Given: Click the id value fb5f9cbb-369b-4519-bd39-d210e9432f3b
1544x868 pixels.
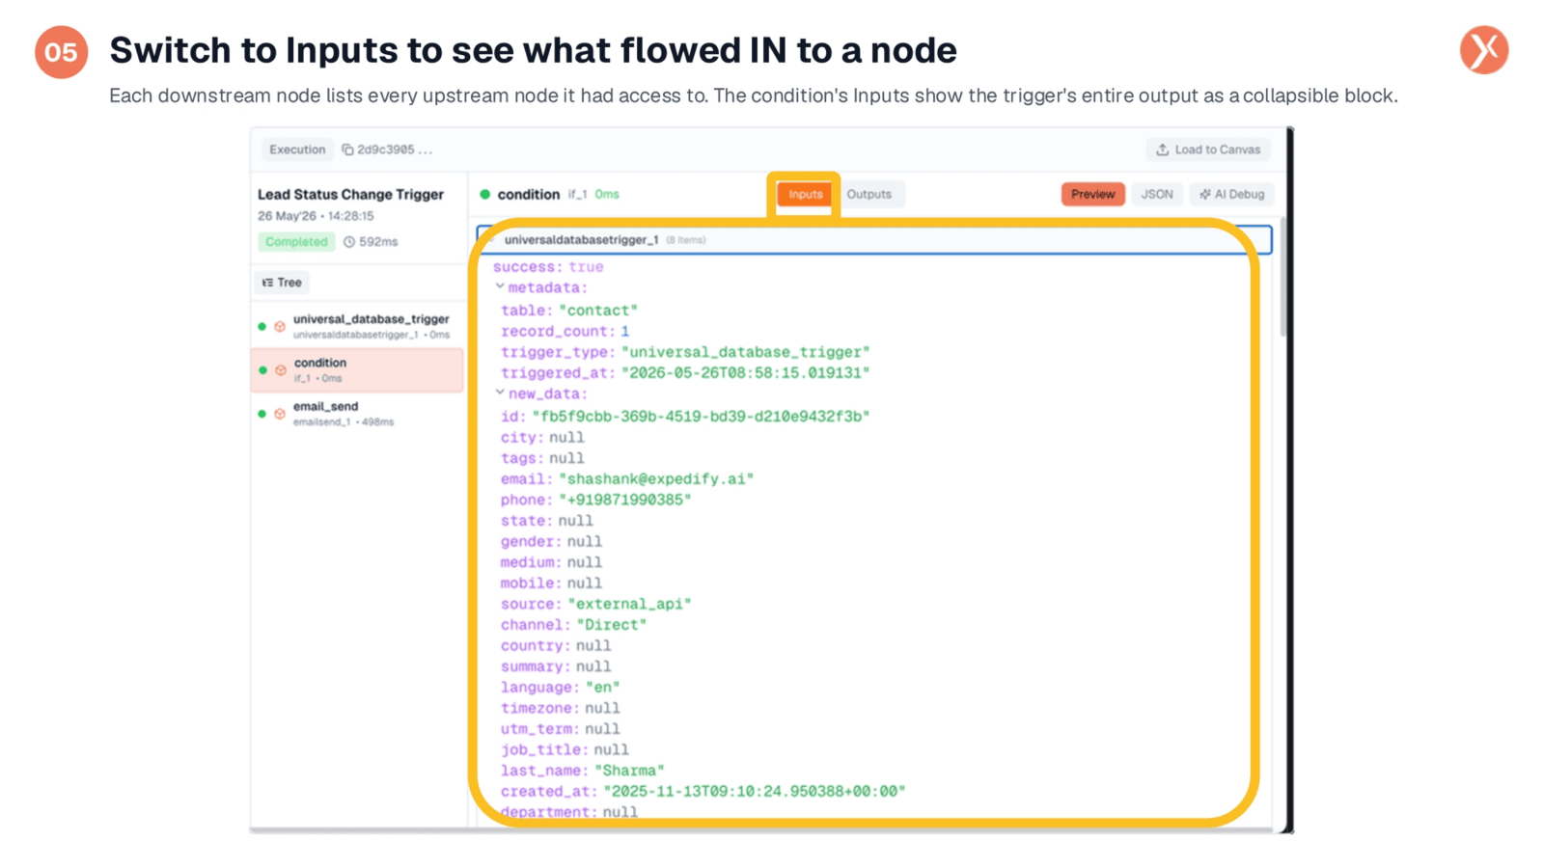Looking at the screenshot, I should click(701, 417).
